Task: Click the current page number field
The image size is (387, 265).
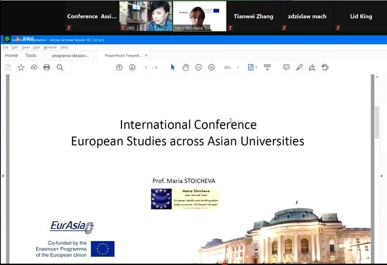Action: click(146, 67)
